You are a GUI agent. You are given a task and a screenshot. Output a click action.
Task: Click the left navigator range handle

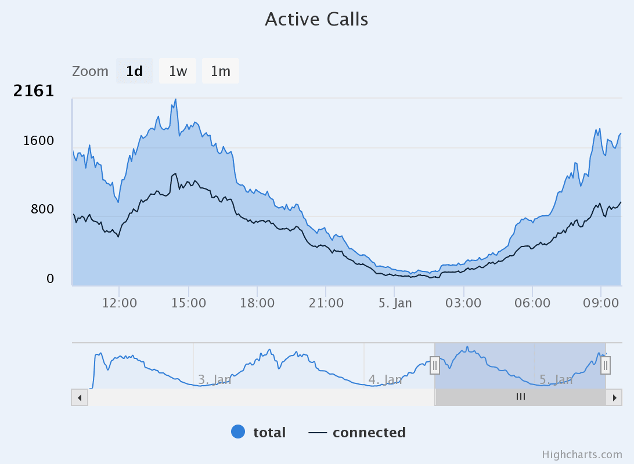pyautogui.click(x=434, y=365)
